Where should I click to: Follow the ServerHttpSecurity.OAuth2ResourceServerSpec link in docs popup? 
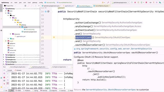click(x=111, y=90)
